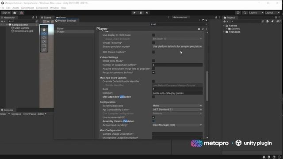Select the Rotate tool in Scene
This screenshot has height=159, width=283.
pyautogui.click(x=44, y=38)
